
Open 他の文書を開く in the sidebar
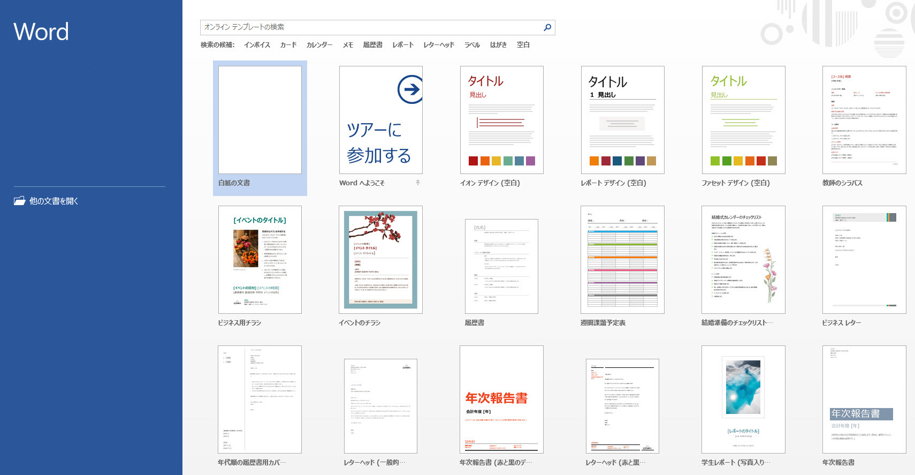coord(46,201)
